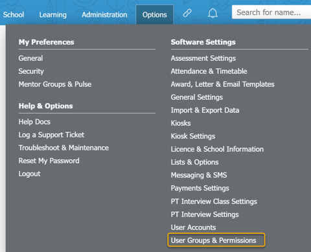The height and width of the screenshot is (252, 311).
Task: Go to Attendance & Timetable
Action: (x=209, y=71)
